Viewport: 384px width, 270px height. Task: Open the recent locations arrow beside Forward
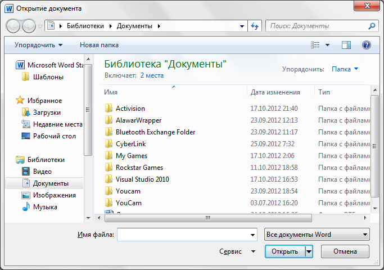(40, 26)
